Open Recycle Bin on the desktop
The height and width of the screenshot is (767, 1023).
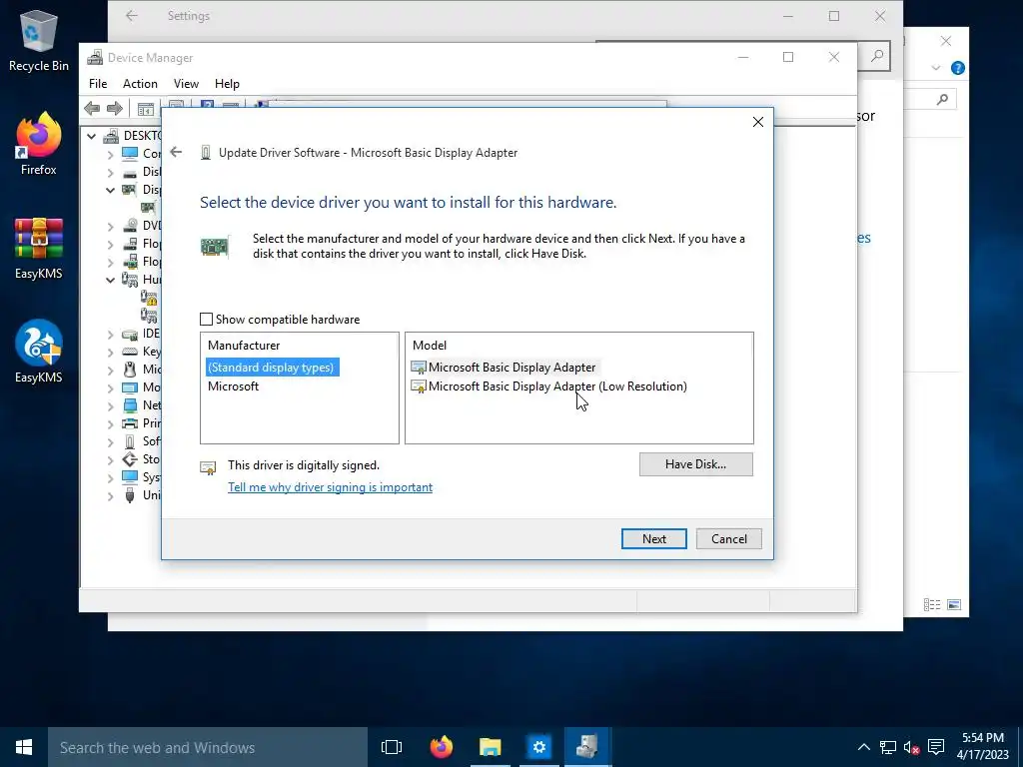pyautogui.click(x=39, y=40)
